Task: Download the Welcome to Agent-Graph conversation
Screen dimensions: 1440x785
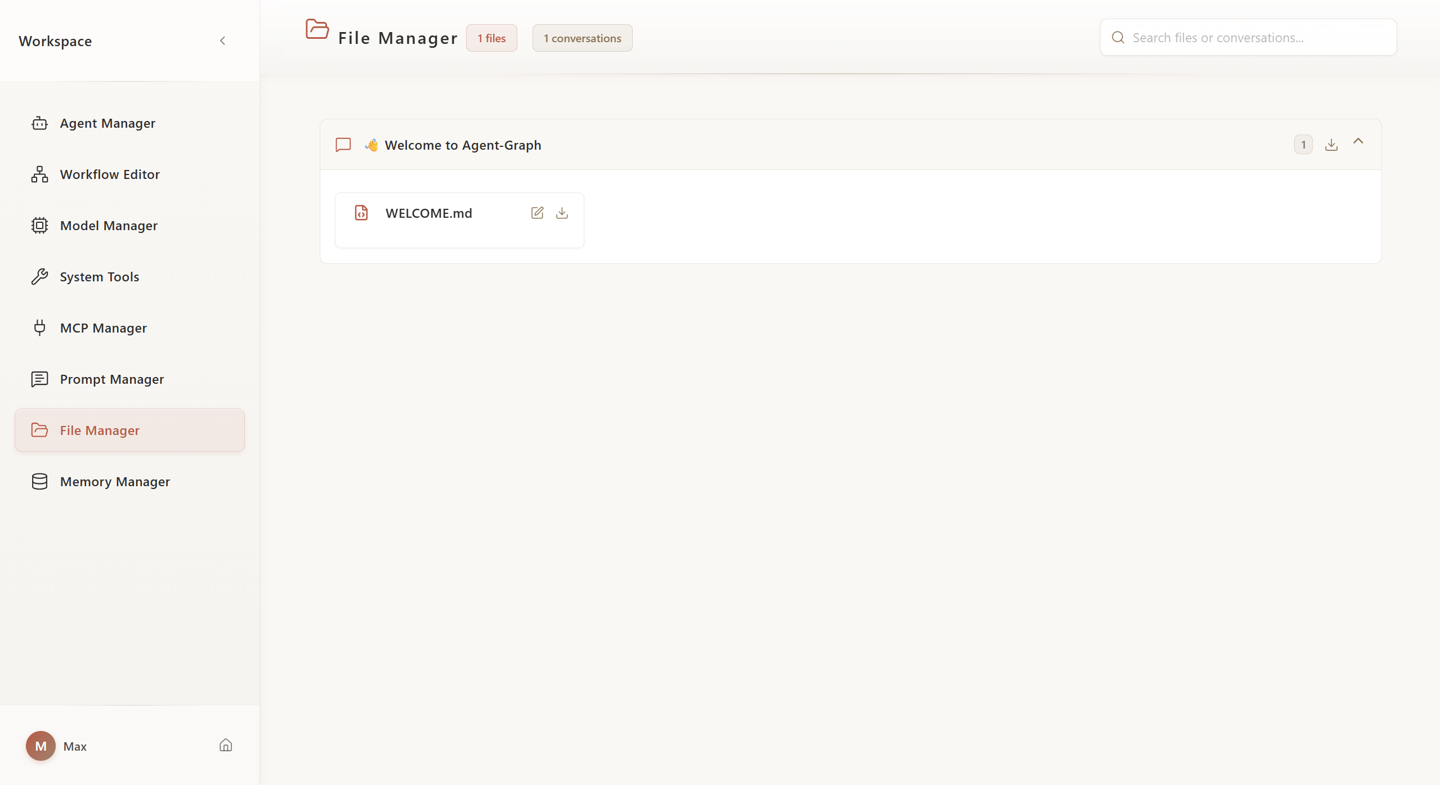Action: pyautogui.click(x=1331, y=144)
